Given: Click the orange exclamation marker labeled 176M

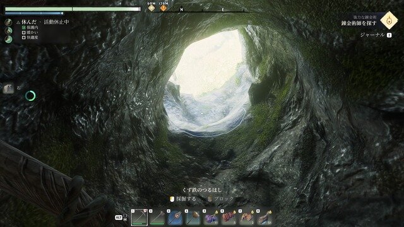Looking at the screenshot, I should (x=163, y=8).
